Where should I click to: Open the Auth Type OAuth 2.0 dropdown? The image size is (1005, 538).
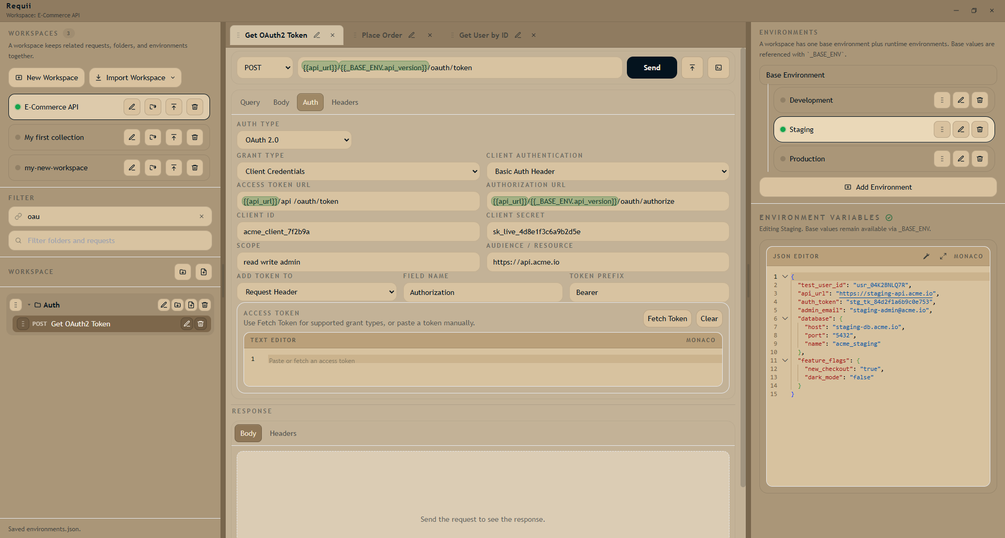pos(294,140)
